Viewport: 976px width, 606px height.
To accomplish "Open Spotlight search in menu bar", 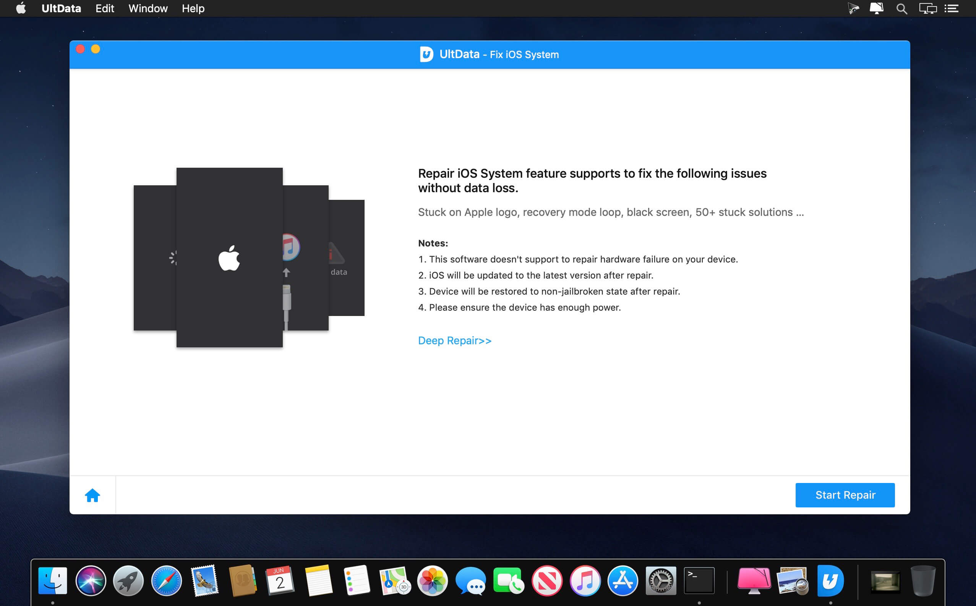I will point(901,8).
